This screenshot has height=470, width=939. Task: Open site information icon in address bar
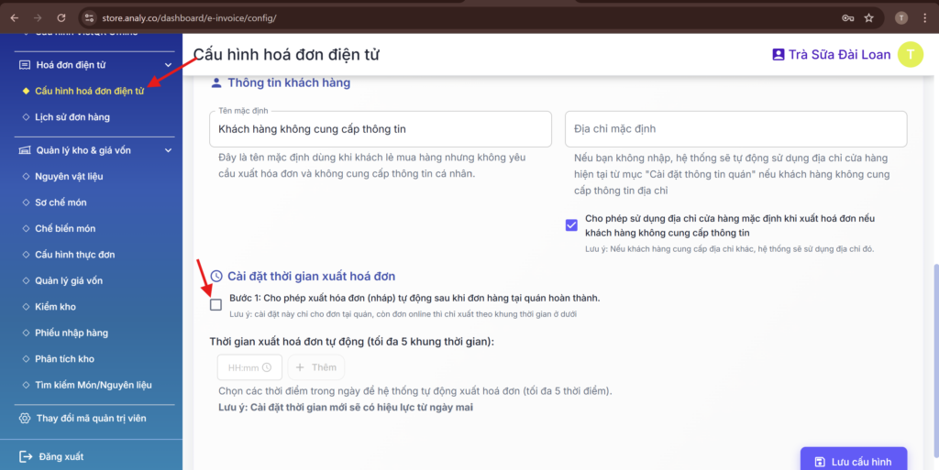(x=89, y=18)
